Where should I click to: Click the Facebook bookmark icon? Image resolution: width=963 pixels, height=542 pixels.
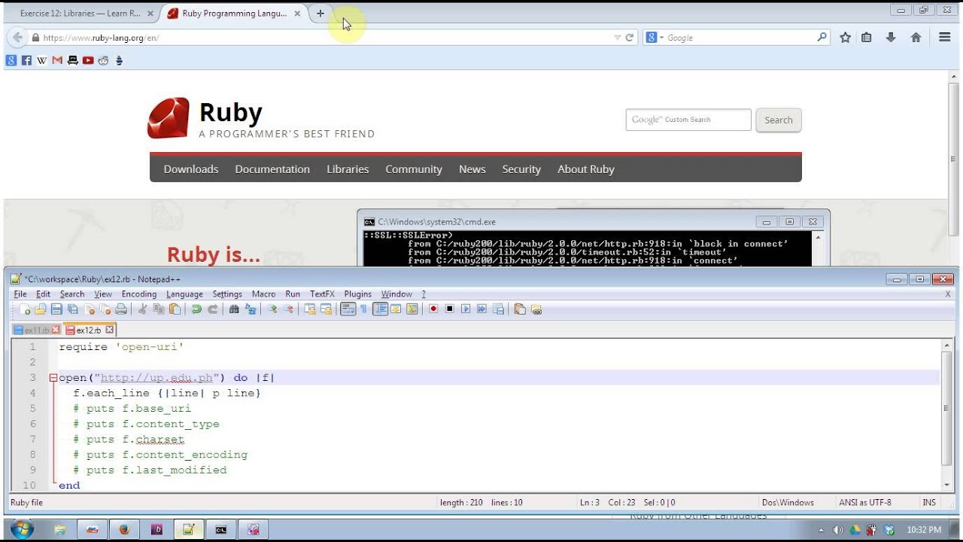[26, 60]
